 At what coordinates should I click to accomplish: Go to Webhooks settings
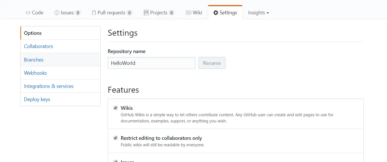click(60, 73)
